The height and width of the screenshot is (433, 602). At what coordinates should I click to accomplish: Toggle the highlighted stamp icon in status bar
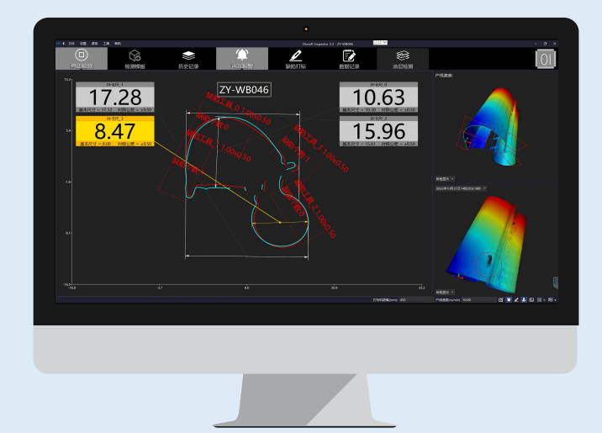pyautogui.click(x=524, y=300)
